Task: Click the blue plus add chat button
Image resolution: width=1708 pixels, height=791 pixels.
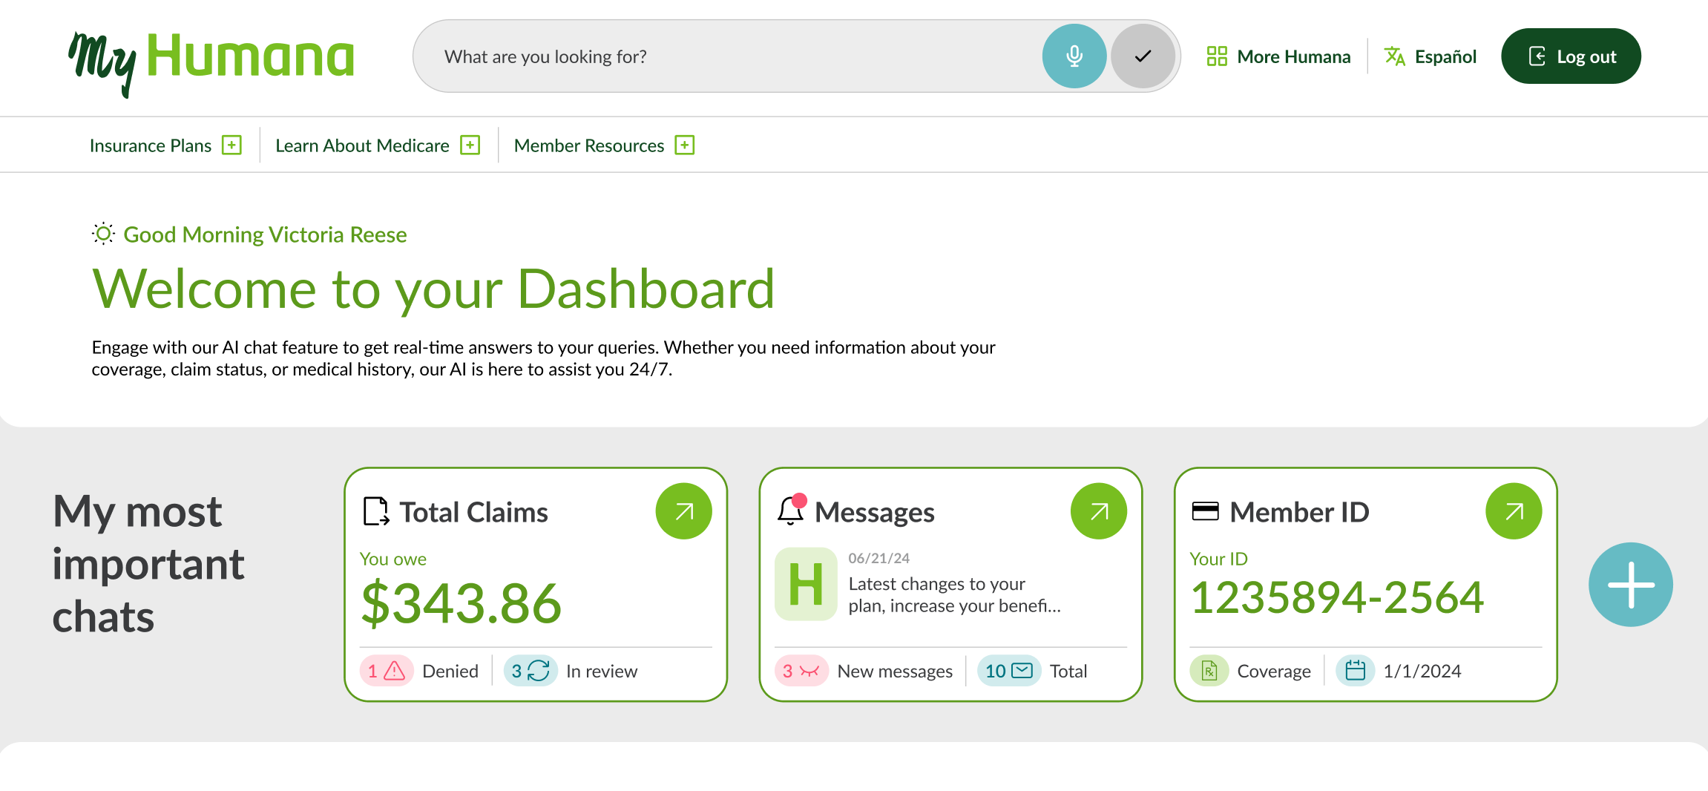Action: [1630, 585]
